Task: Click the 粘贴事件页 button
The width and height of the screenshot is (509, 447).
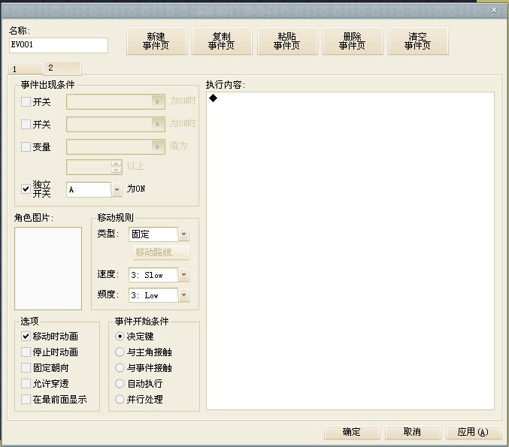Action: tap(287, 41)
